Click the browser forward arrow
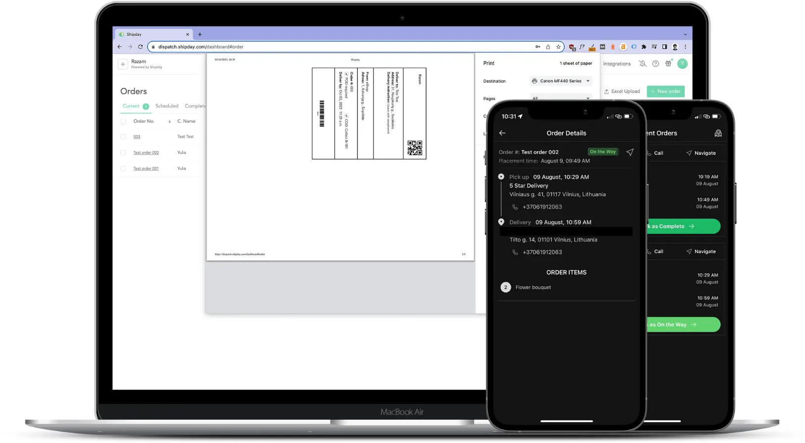 [x=130, y=47]
